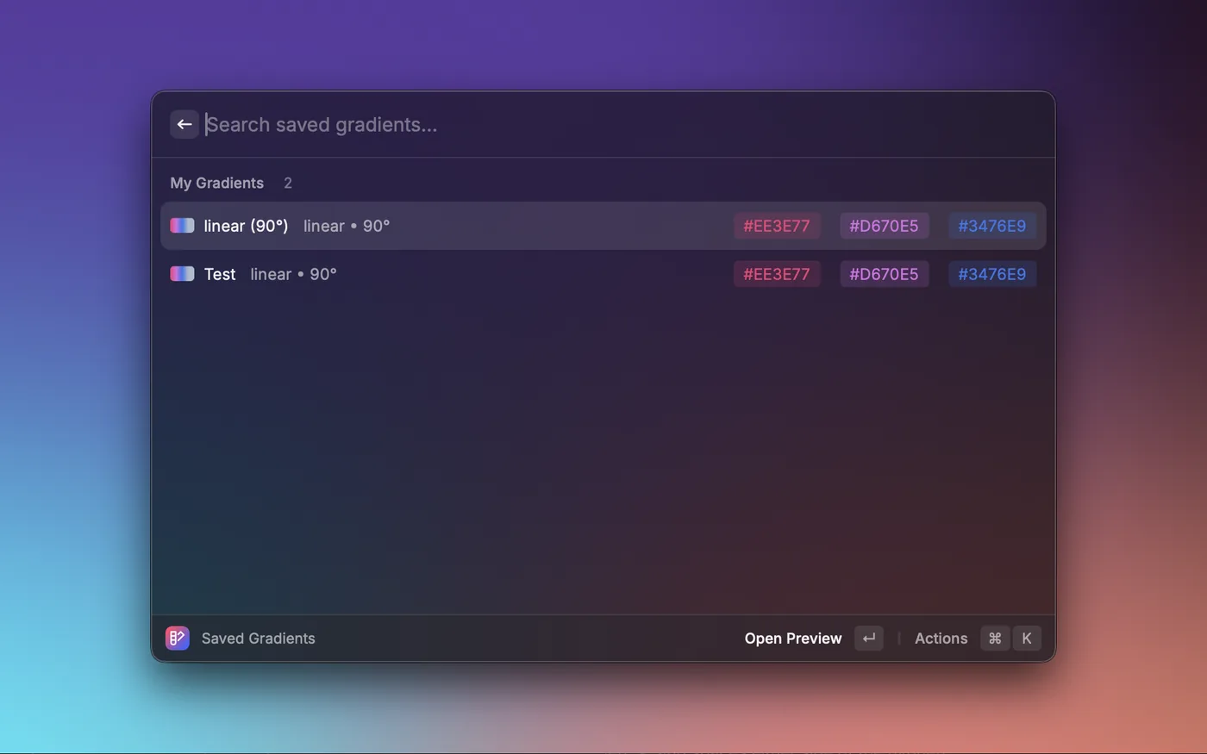Screen dimensions: 1207x754
Task: Click the Saved Gradients extension icon
Action: point(178,639)
